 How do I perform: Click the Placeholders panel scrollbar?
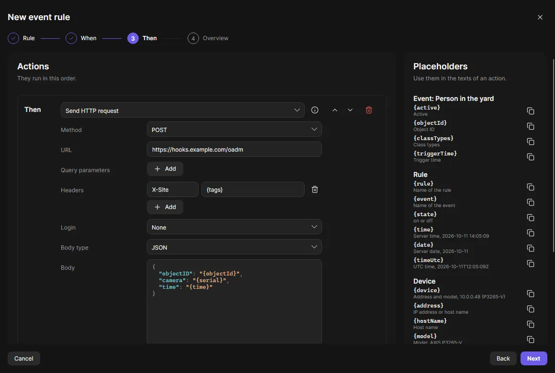point(553,156)
